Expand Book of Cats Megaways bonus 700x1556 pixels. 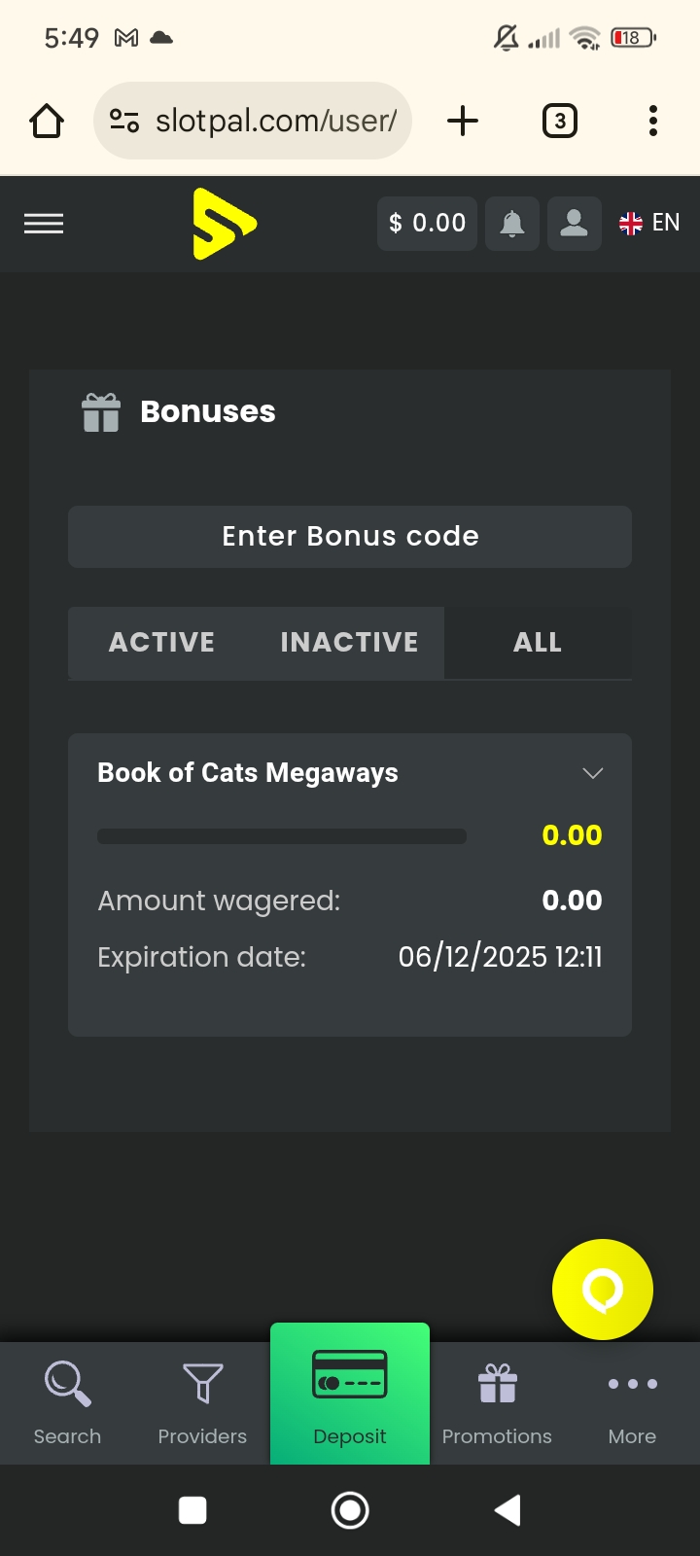(592, 773)
